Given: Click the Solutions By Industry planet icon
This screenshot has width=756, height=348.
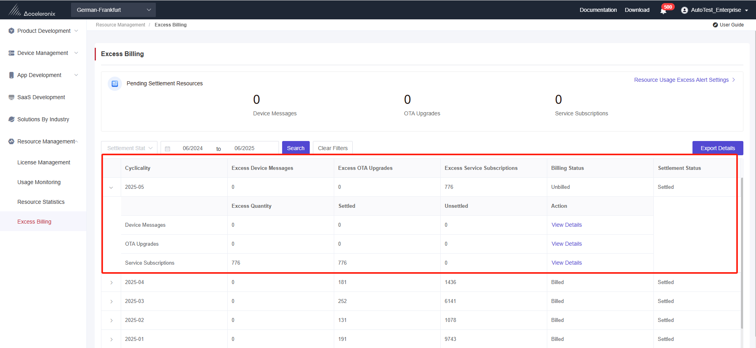Looking at the screenshot, I should click(11, 119).
